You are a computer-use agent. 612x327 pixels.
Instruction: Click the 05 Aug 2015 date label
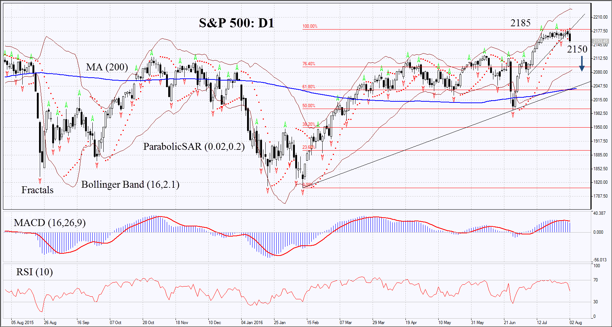22,323
